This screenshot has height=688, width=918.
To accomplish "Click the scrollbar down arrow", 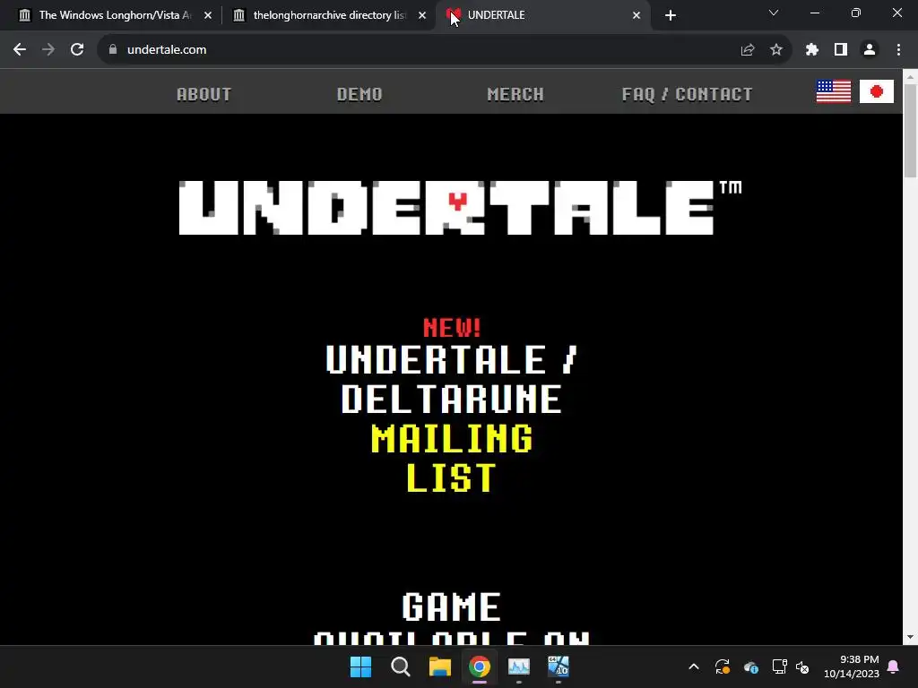I will pyautogui.click(x=910, y=637).
